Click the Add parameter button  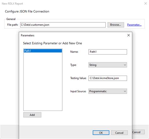point(32,115)
